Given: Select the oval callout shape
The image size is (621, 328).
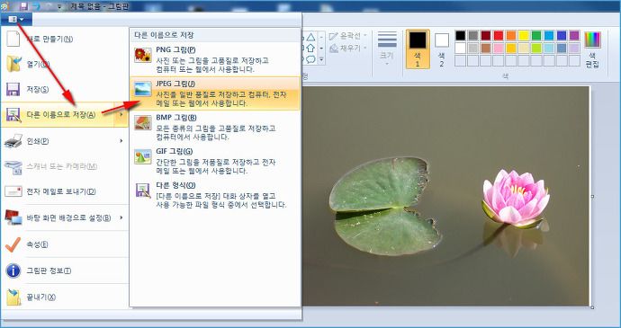Looking at the screenshot, I should [310, 59].
